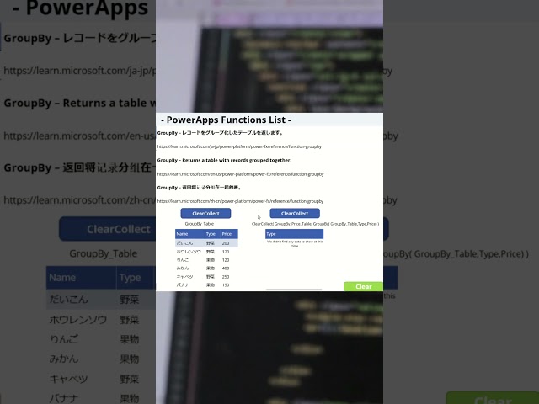Screen dimensions: 539x404
Task: Select the だいこん row in center table
Action: [206, 243]
